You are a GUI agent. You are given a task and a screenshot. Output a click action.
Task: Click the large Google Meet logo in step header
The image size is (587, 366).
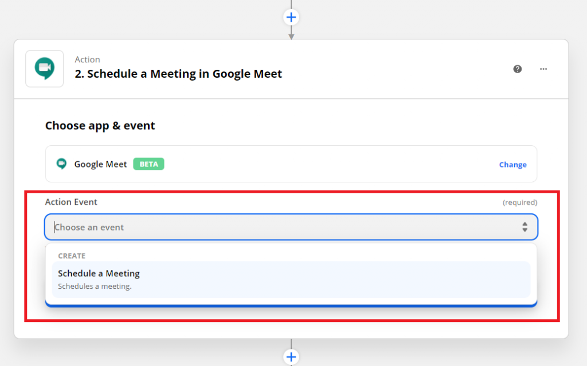click(45, 69)
